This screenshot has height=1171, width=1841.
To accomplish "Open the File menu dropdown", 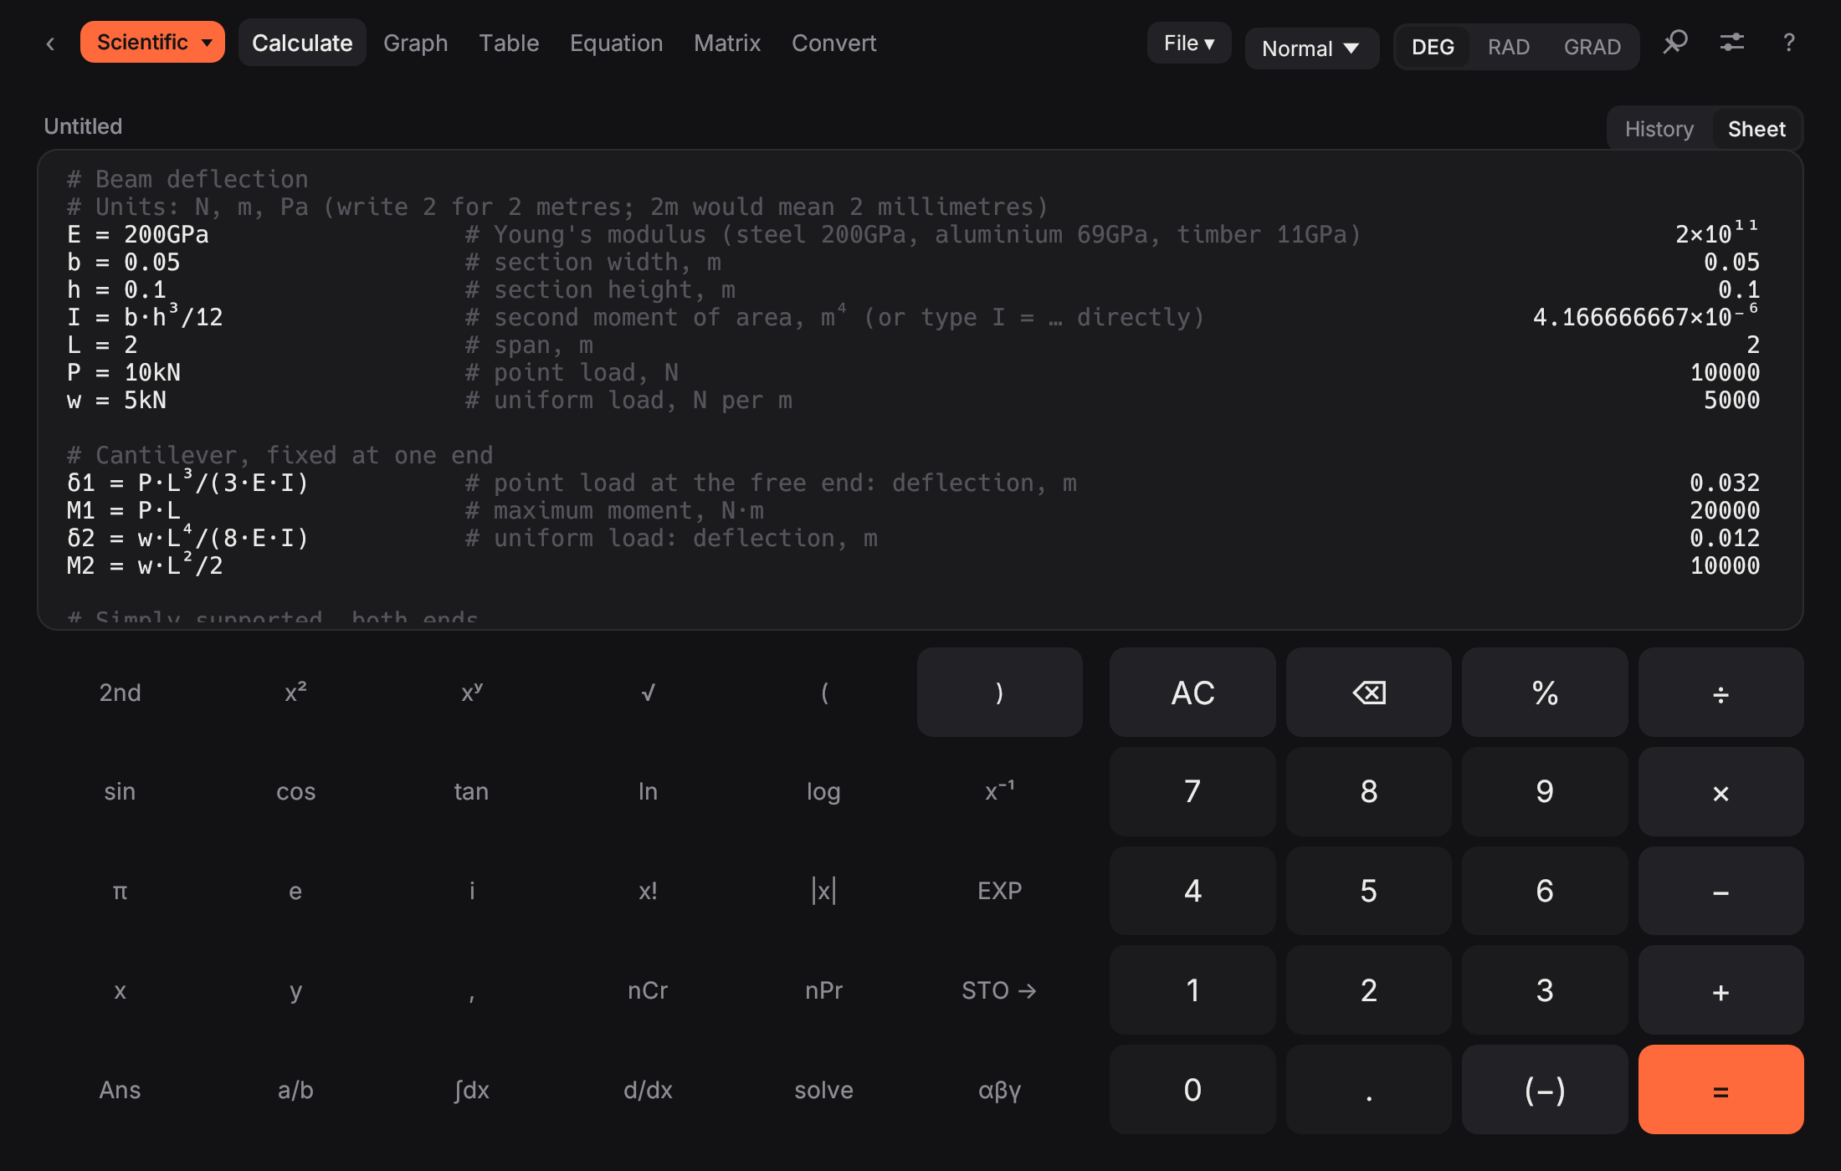I will pos(1189,43).
